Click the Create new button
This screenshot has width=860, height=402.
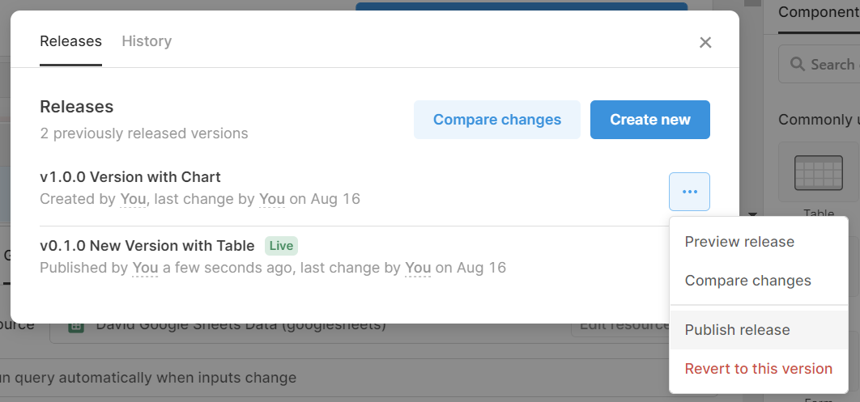pos(649,120)
